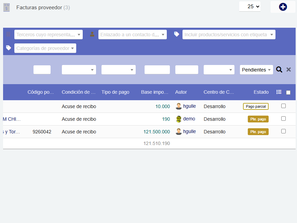Run the search using the magnifier icon

coord(279,69)
